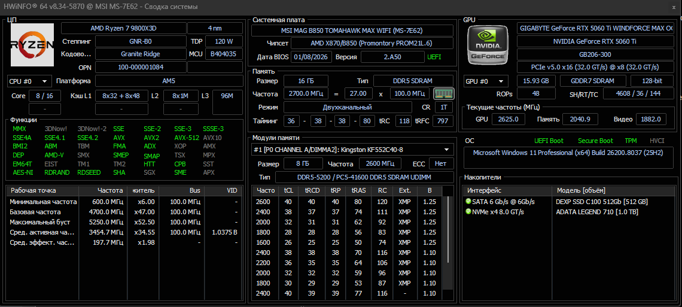Click the GIGABYTE GeForce RTX 5060 Ti WINDFORCE field
This screenshot has height=307, width=682.
point(595,28)
